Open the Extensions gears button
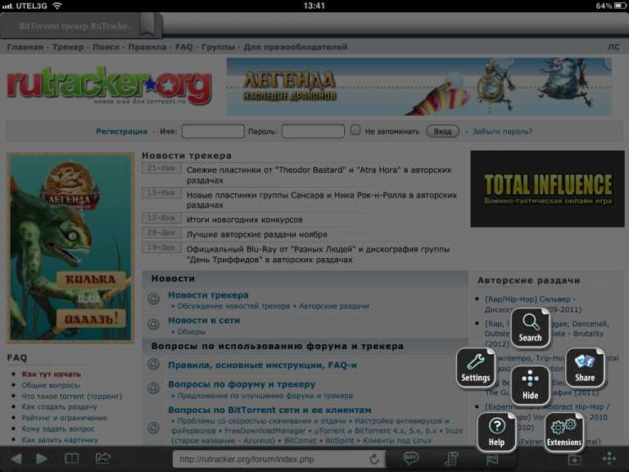Viewport: 629px width, 472px height. [x=563, y=432]
